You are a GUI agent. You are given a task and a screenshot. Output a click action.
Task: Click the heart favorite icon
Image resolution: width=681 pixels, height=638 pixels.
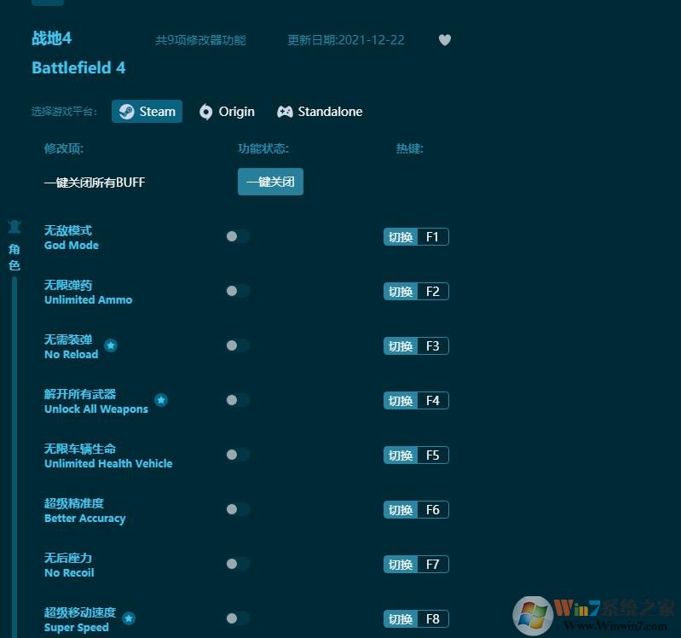point(445,40)
